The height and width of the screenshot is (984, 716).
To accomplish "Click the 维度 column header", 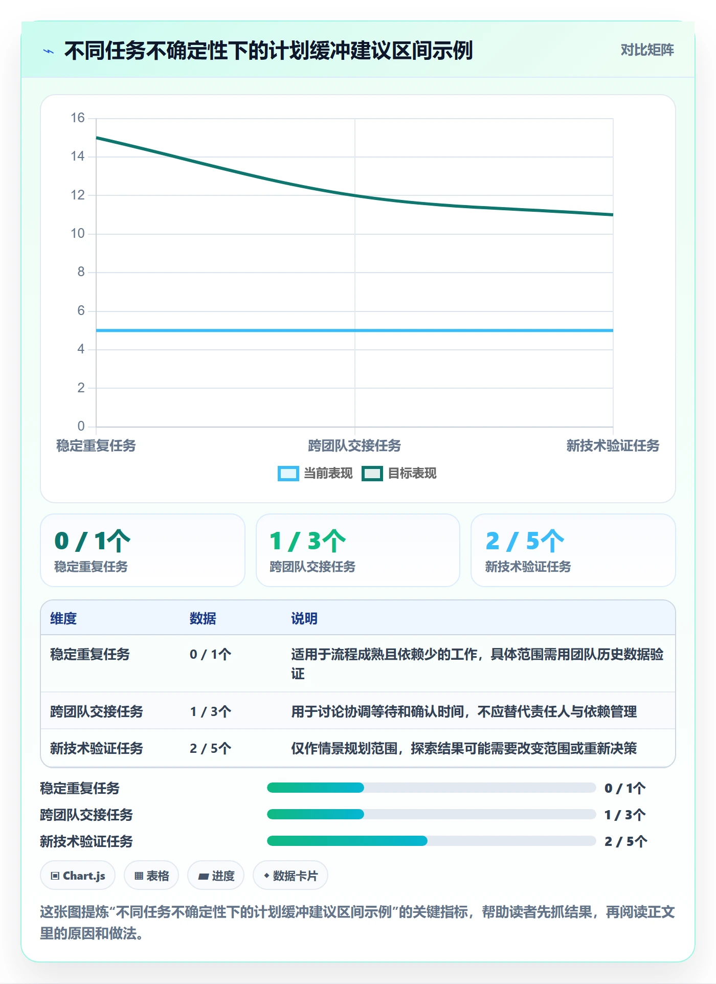I will (63, 618).
